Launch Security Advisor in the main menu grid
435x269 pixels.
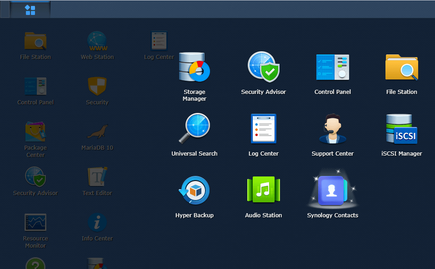(x=263, y=67)
